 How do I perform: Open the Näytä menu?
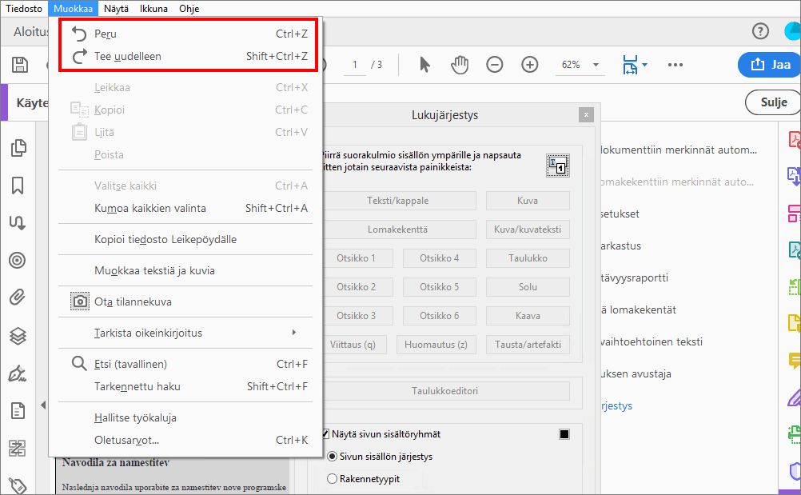117,9
